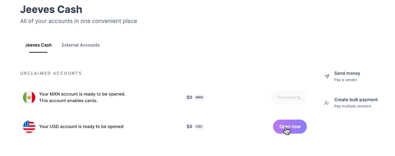This screenshot has width=395, height=156.
Task: Click the Create bulk payment person icon
Action: (327, 103)
